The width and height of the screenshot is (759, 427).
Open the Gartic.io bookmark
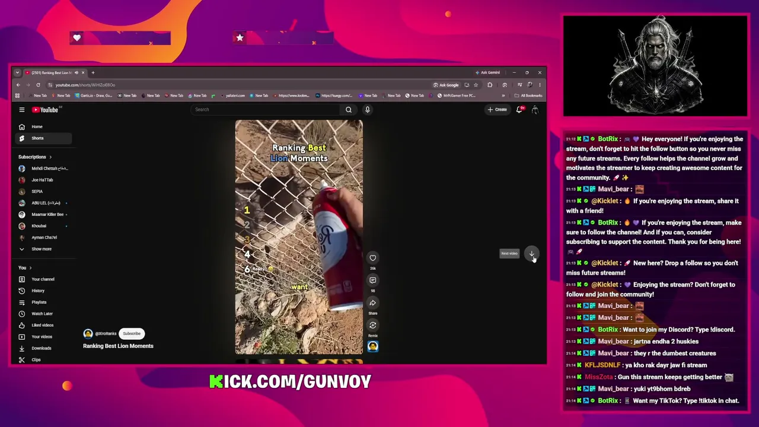tap(94, 95)
